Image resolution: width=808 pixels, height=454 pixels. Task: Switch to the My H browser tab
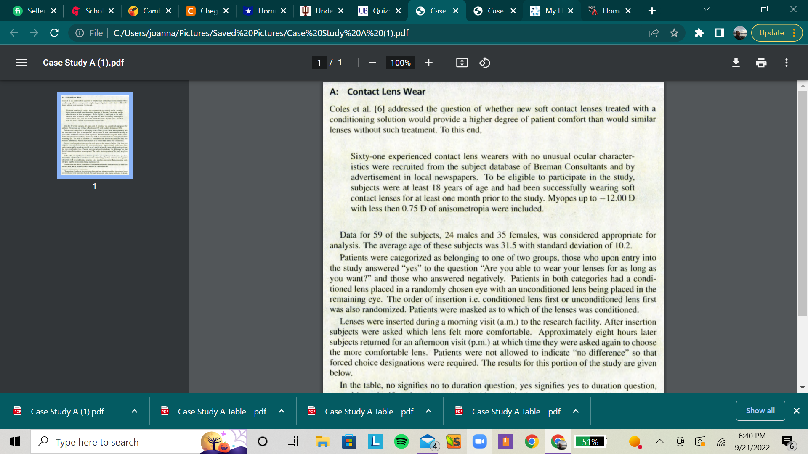point(549,11)
